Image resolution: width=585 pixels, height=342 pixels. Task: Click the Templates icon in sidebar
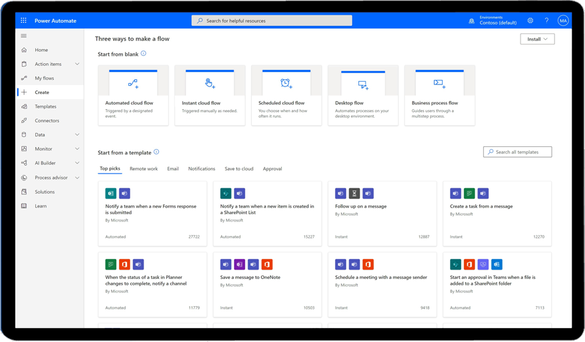24,106
